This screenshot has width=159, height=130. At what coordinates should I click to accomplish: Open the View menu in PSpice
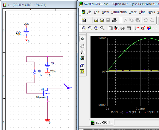105,12
